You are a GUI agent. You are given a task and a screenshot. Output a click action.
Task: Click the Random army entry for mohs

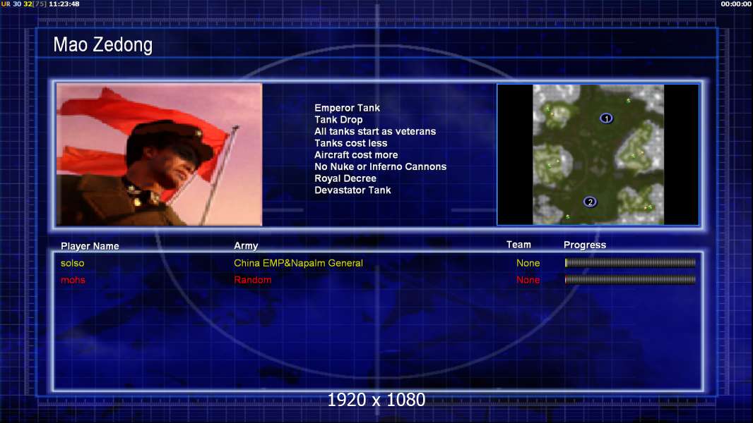(x=253, y=280)
